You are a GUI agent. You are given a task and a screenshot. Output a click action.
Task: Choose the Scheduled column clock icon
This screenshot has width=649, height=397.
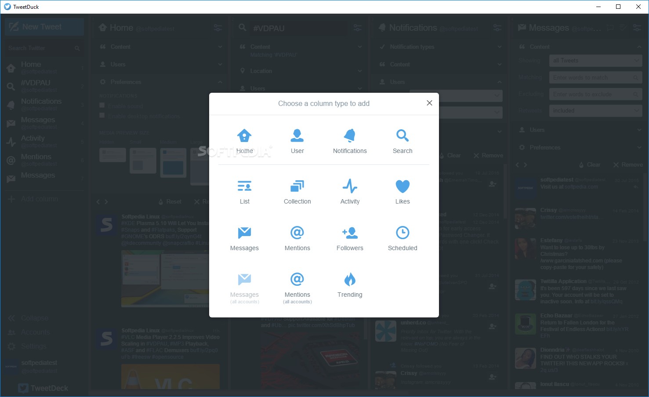coord(402,233)
